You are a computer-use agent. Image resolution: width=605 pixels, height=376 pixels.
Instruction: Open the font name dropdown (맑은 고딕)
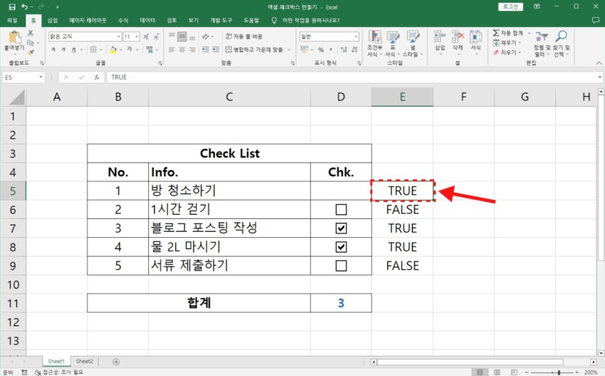(118, 37)
